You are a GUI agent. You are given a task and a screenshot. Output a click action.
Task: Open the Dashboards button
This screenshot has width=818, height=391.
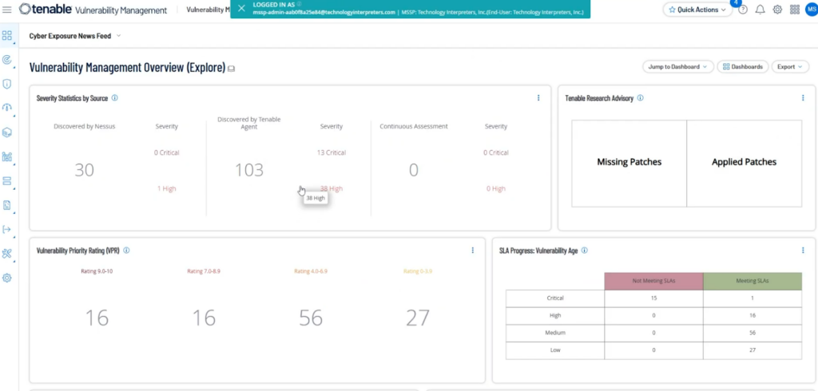pos(742,67)
